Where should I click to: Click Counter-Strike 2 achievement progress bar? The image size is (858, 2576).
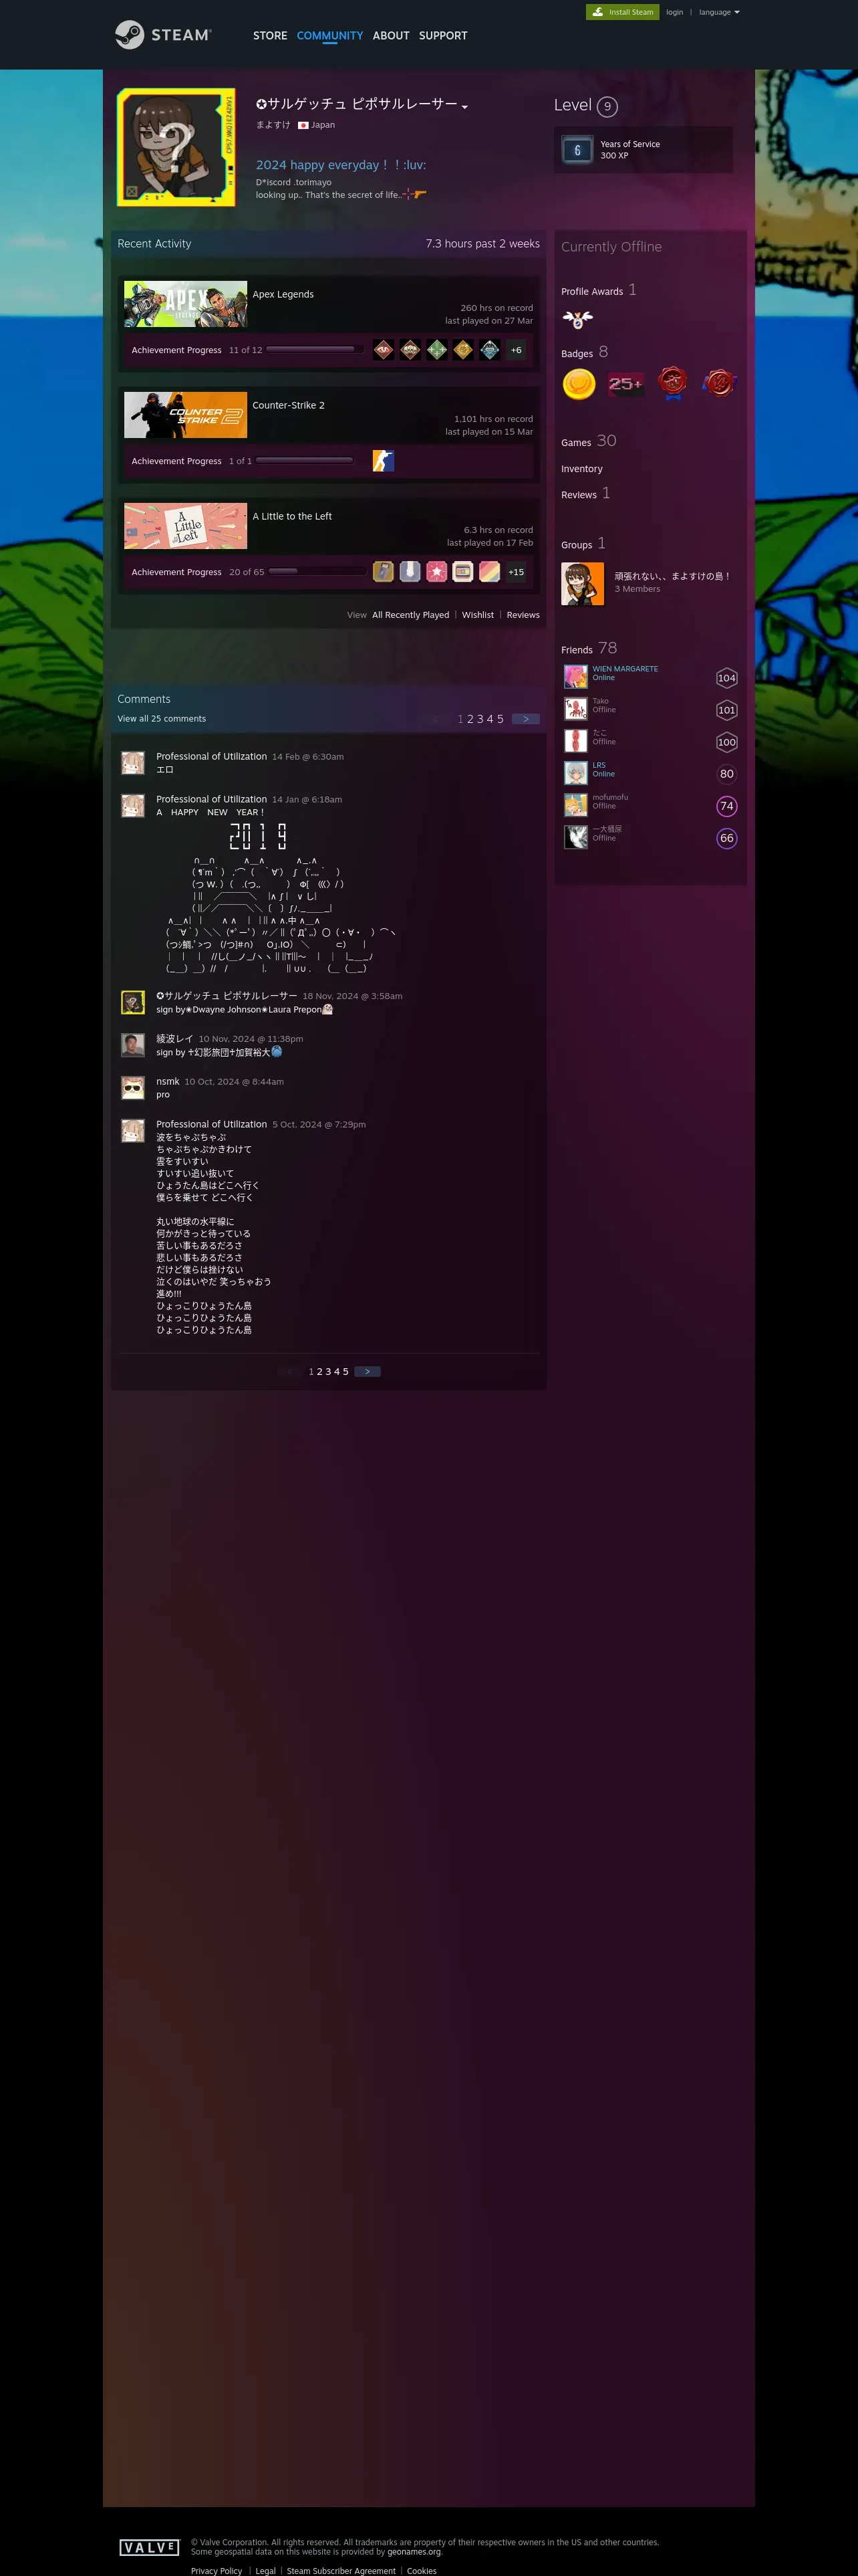(x=305, y=460)
